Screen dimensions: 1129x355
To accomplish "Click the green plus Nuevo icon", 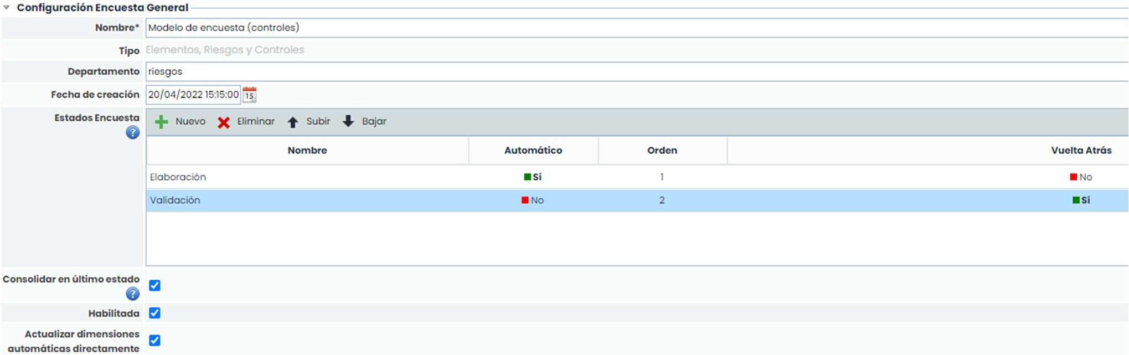I will tap(161, 122).
